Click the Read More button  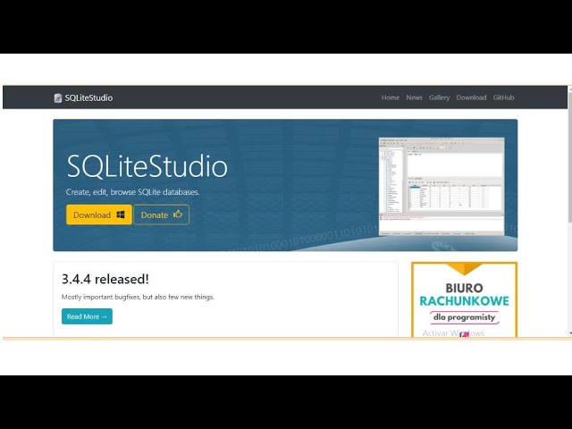click(x=87, y=316)
